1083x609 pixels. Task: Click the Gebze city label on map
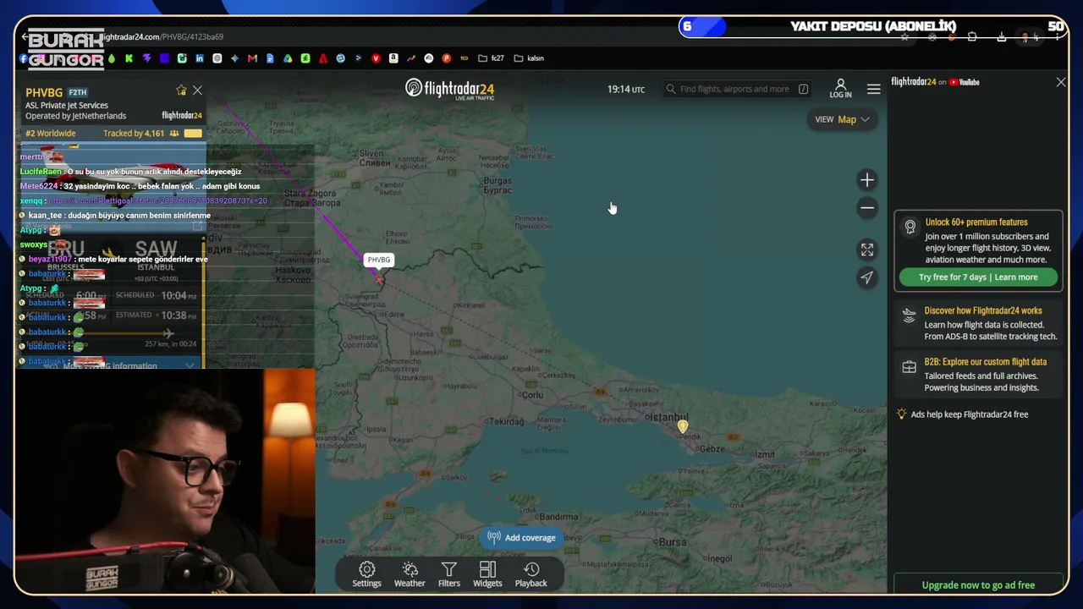(712, 448)
